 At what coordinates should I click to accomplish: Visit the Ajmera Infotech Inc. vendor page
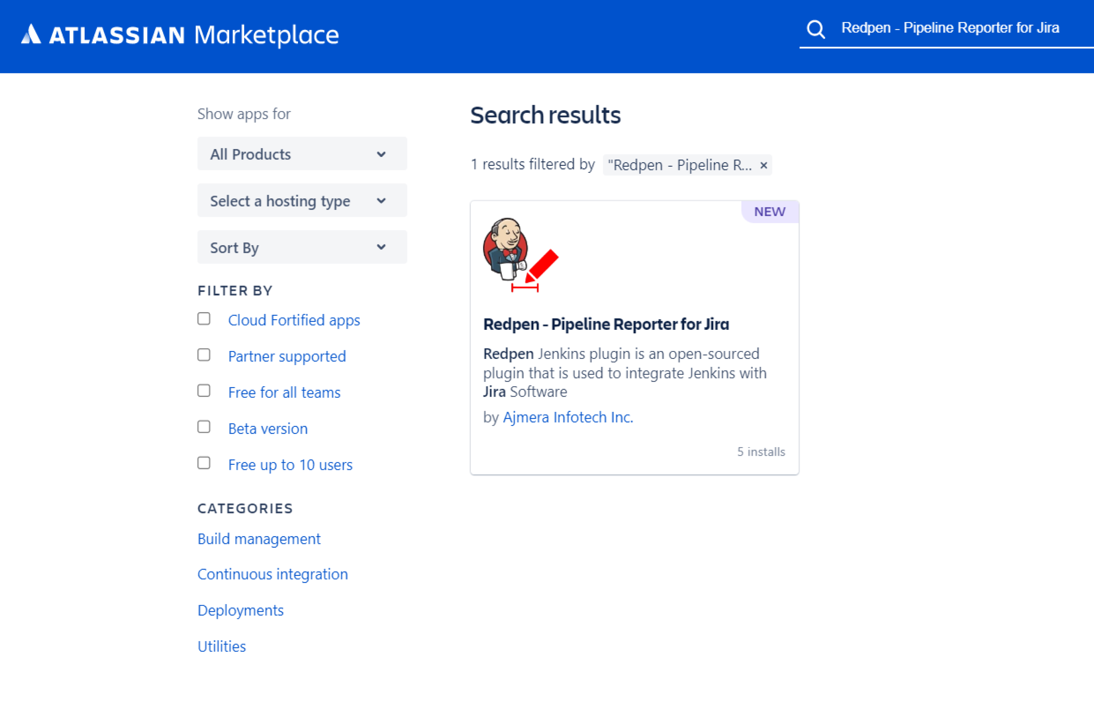(568, 417)
